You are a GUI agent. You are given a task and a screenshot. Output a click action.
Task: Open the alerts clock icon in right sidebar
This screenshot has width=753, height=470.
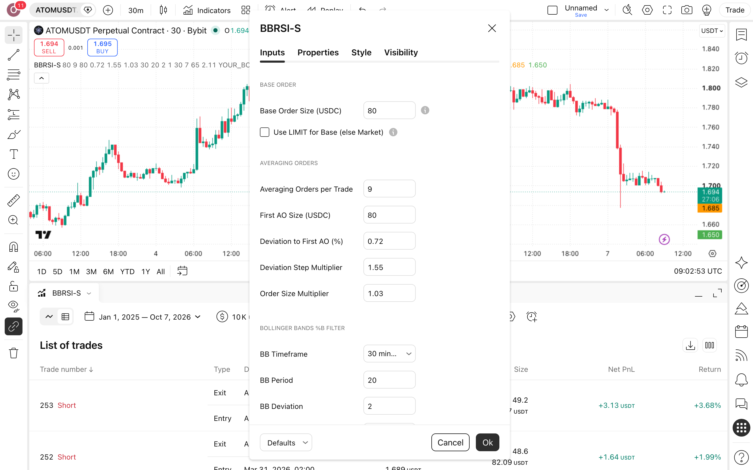[x=741, y=58]
